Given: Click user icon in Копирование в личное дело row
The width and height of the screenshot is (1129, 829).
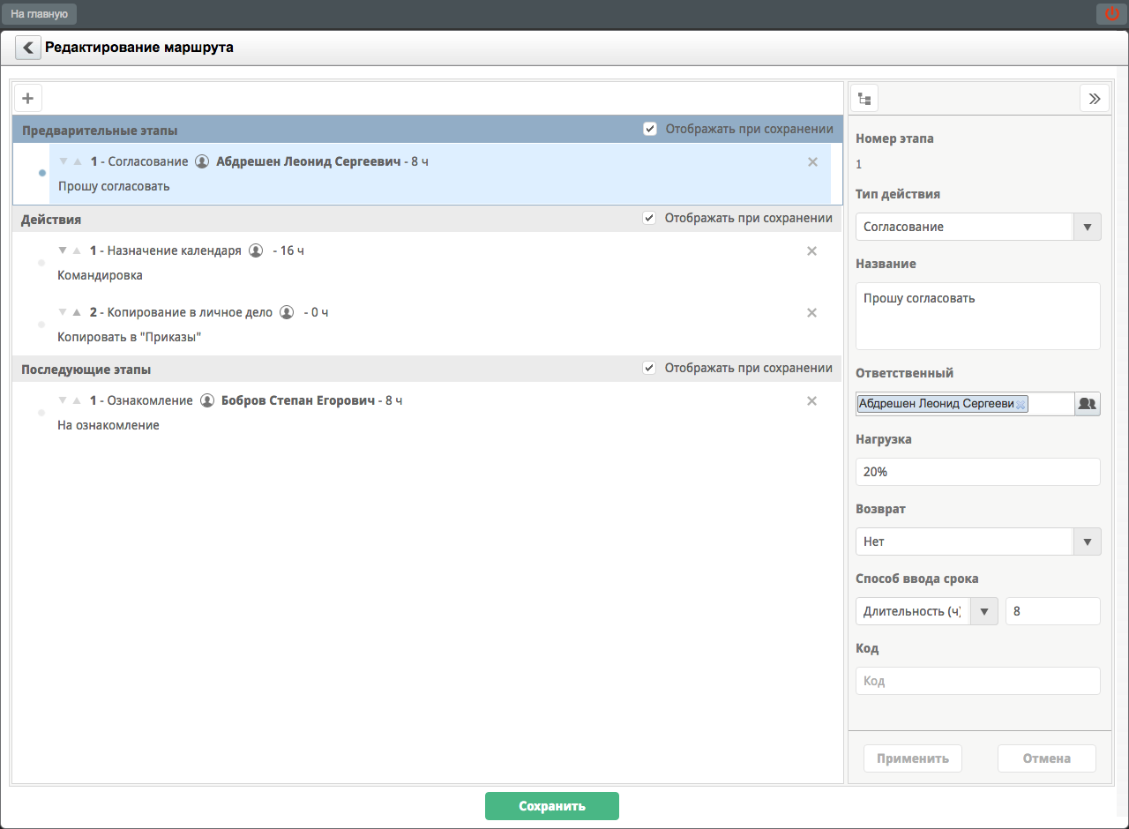Looking at the screenshot, I should click(287, 312).
